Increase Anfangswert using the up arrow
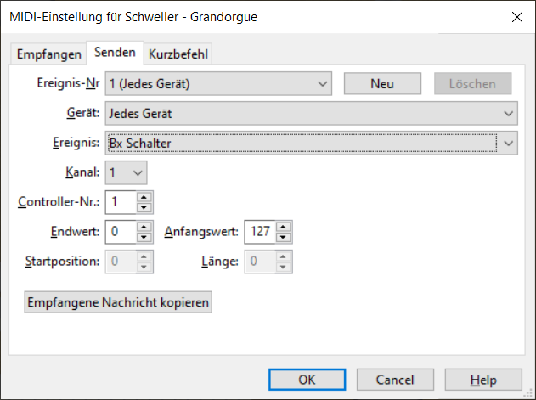This screenshot has height=400, width=536. (284, 226)
